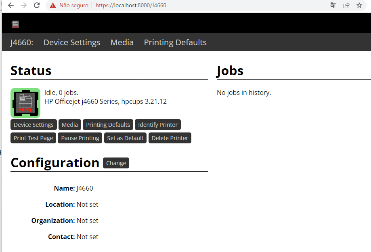The width and height of the screenshot is (371, 252).
Task: Click the 'HP Officejet j4660 Series, hpcups 3.21.12' text
Action: [x=105, y=101]
